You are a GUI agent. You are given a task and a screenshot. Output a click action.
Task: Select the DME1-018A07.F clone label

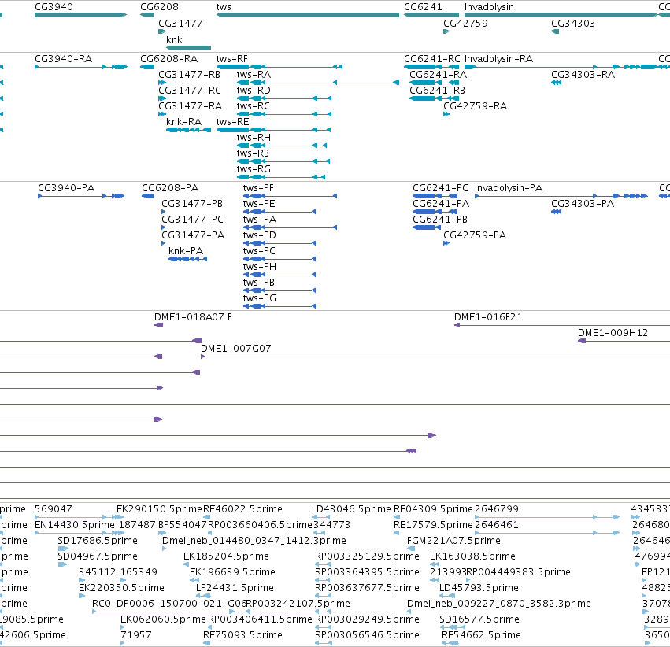[x=193, y=317]
